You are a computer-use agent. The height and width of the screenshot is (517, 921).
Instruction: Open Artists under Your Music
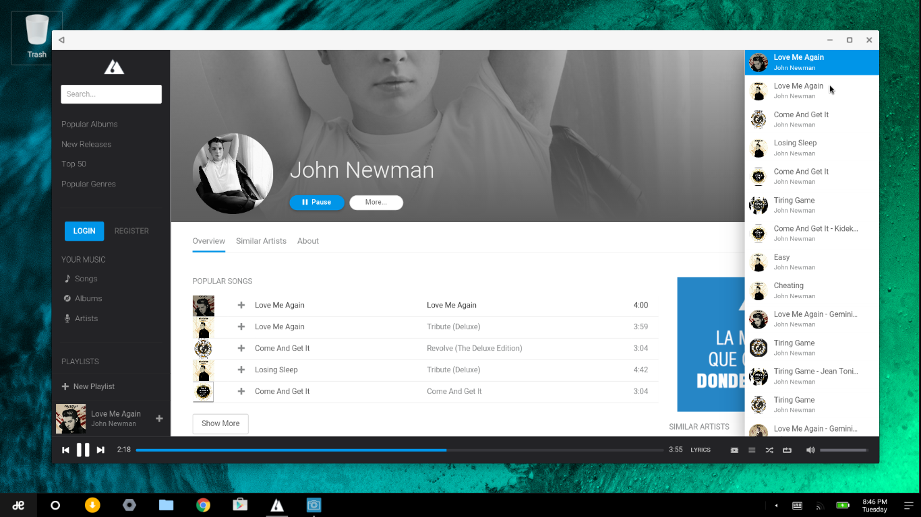(81, 318)
